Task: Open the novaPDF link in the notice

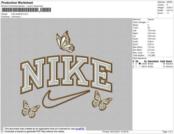Action: 80,129
